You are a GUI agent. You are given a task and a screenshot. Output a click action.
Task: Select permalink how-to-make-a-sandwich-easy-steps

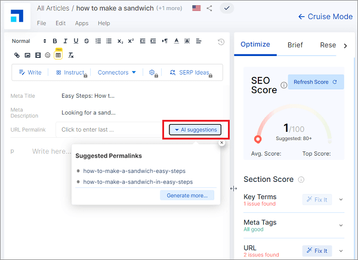tap(134, 171)
